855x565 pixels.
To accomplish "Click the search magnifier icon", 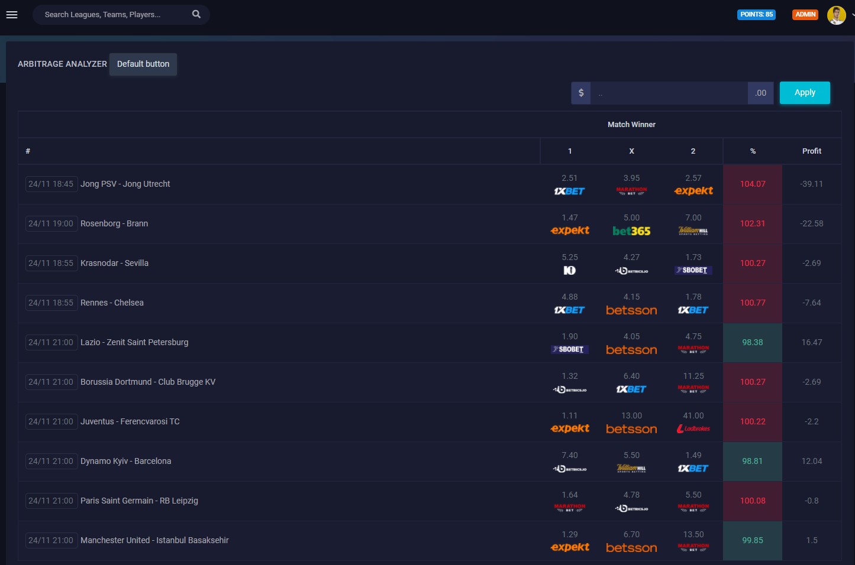I will 196,14.
